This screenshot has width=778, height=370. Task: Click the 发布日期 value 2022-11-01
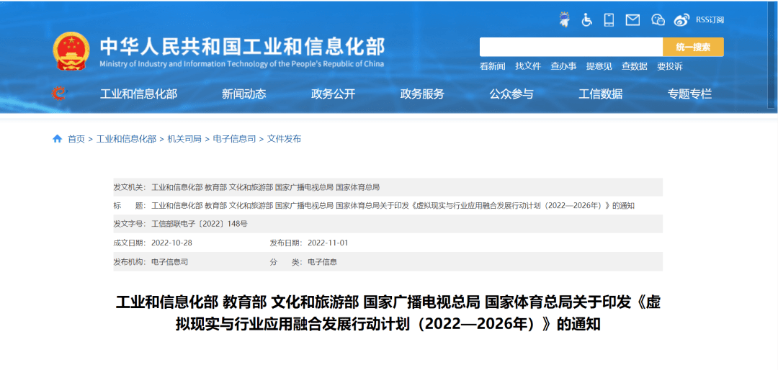(x=328, y=243)
